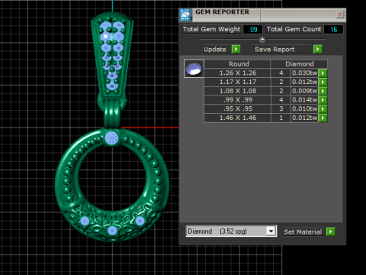
Task: Select the .99 X .99 size cell
Action: coord(238,100)
